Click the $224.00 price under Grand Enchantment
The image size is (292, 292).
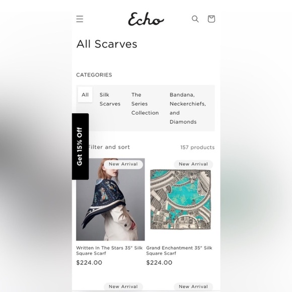[x=159, y=263]
